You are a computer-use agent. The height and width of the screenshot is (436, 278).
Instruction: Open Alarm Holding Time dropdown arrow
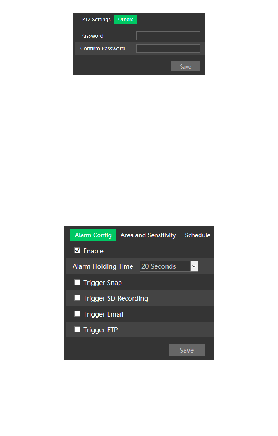click(194, 266)
